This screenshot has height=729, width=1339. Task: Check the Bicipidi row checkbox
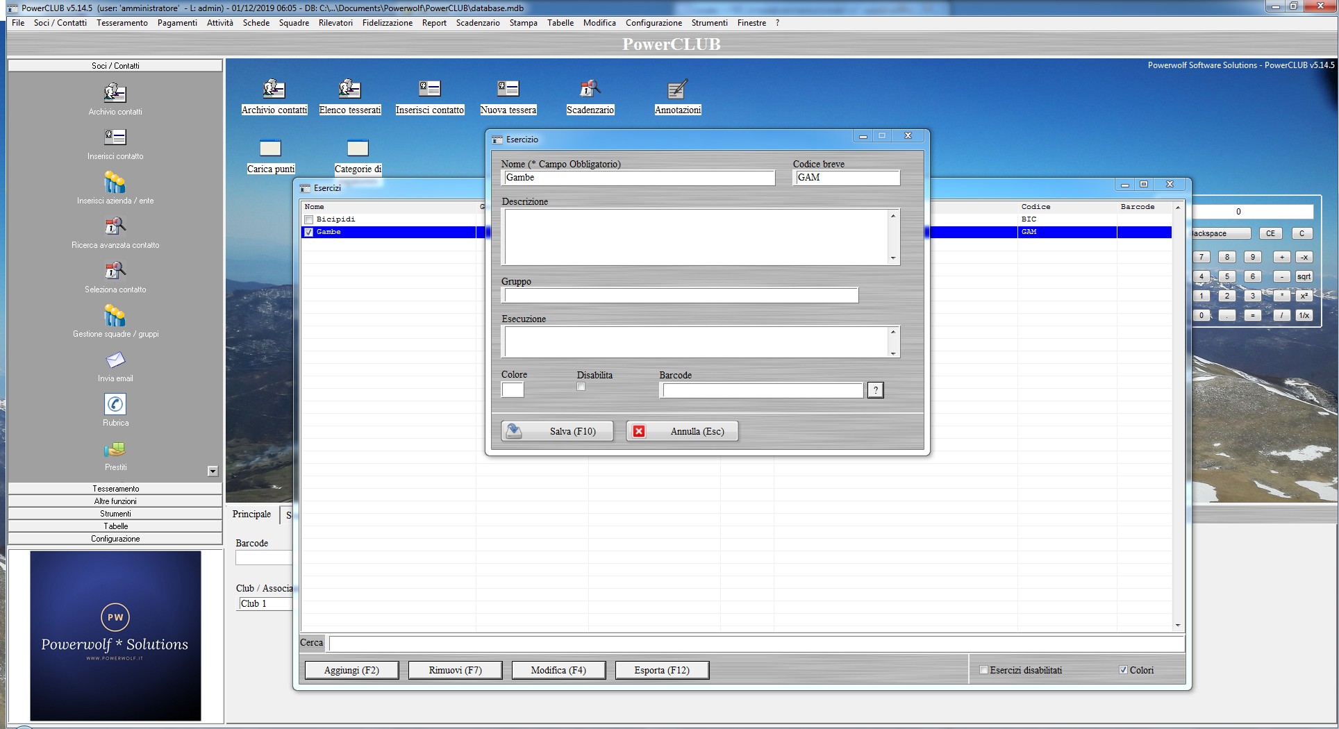(x=309, y=219)
